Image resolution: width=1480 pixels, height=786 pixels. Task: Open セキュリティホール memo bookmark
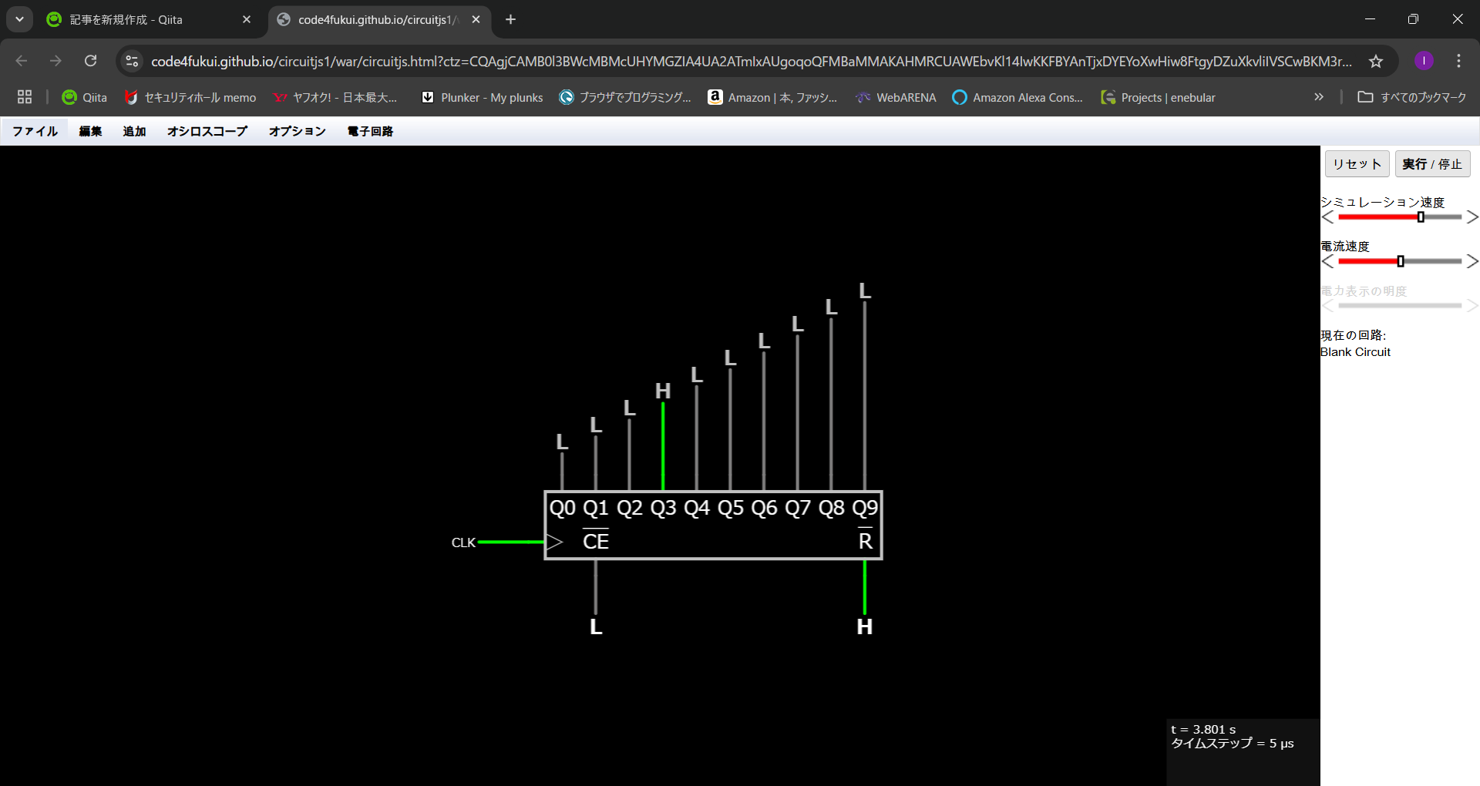190,97
